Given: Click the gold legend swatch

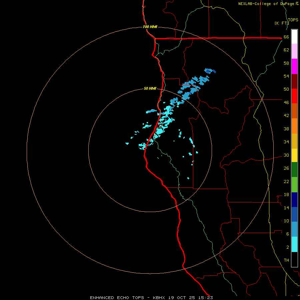Looking at the screenshot, I should pyautogui.click(x=294, y=141).
